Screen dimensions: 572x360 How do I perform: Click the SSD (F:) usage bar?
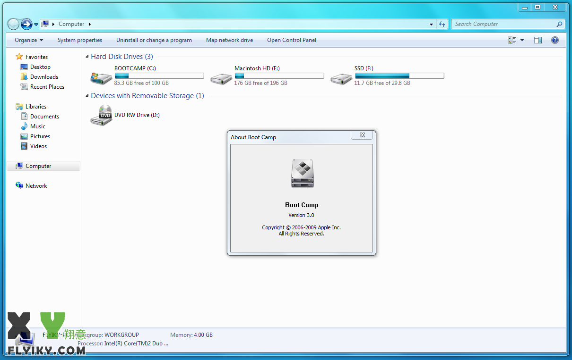tap(399, 75)
